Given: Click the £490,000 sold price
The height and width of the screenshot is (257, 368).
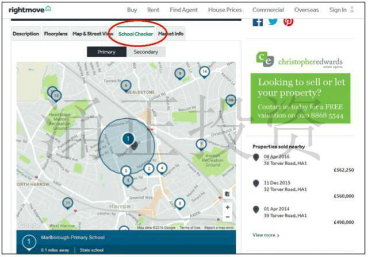Looking at the screenshot, I should pos(344,222).
